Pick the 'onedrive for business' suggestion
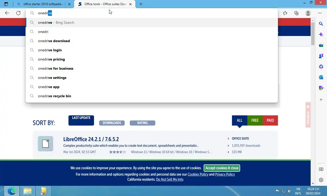The height and width of the screenshot is (196, 327). (152, 68)
